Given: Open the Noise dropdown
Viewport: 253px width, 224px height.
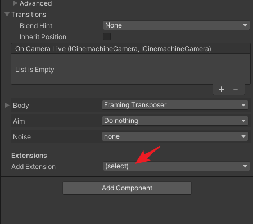Looking at the screenshot, I should (x=175, y=136).
